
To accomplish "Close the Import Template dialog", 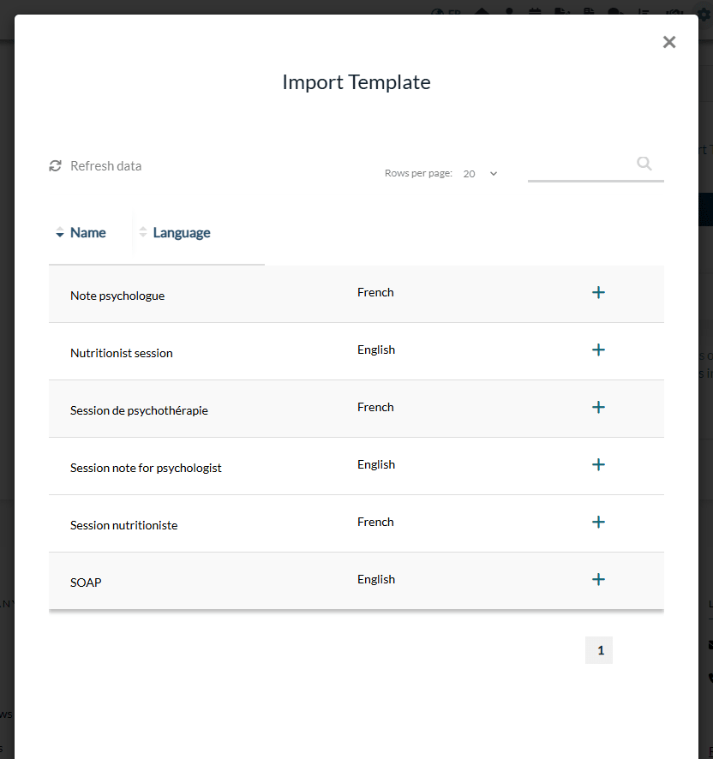I will pyautogui.click(x=669, y=42).
